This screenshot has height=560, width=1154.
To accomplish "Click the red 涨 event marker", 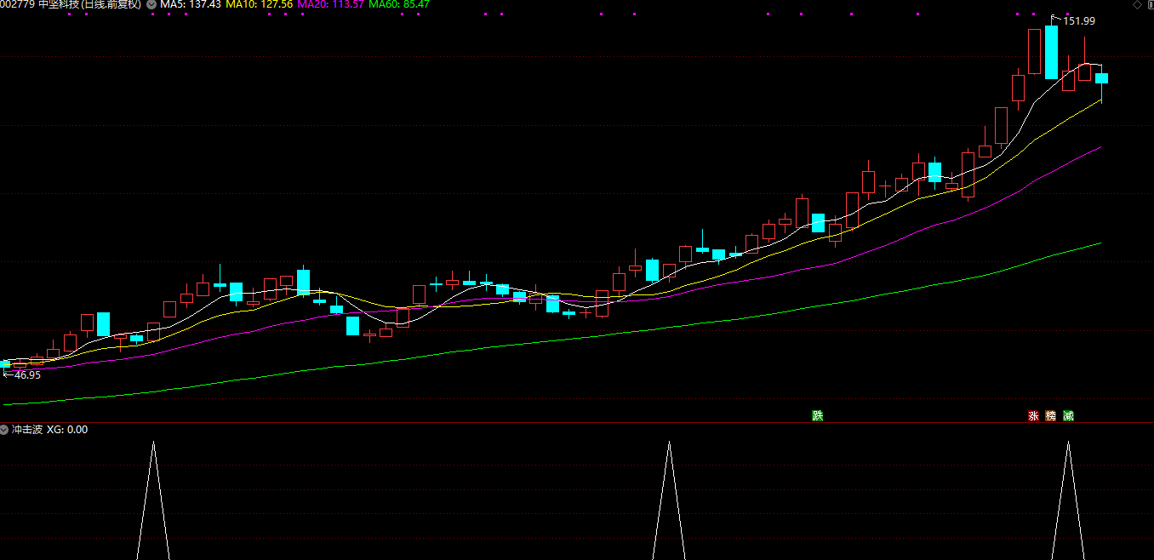I will point(1033,416).
